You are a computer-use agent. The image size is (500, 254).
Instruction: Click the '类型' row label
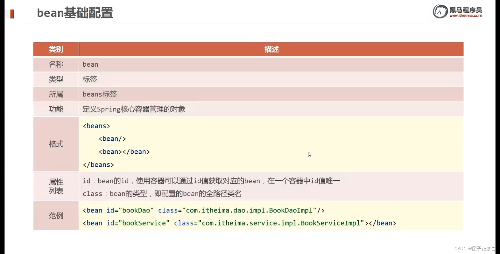(x=56, y=79)
